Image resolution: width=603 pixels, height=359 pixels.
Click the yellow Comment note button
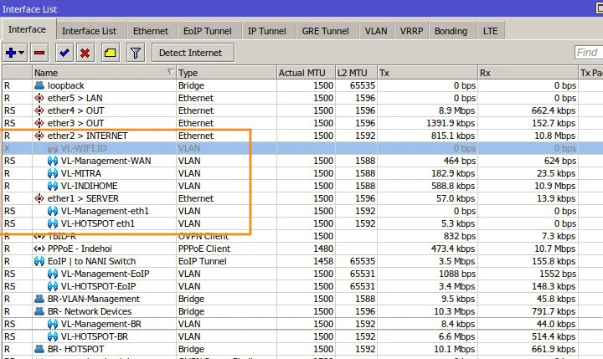coord(111,53)
